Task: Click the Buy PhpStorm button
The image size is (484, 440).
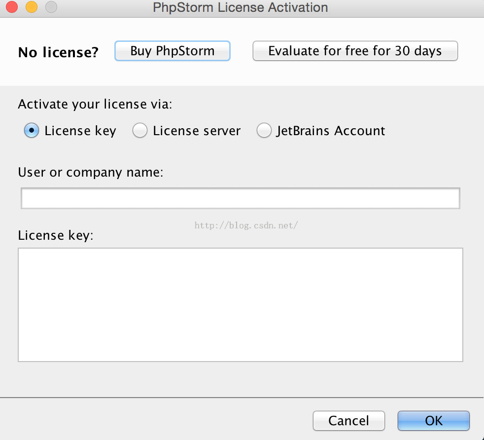Action: click(x=172, y=51)
